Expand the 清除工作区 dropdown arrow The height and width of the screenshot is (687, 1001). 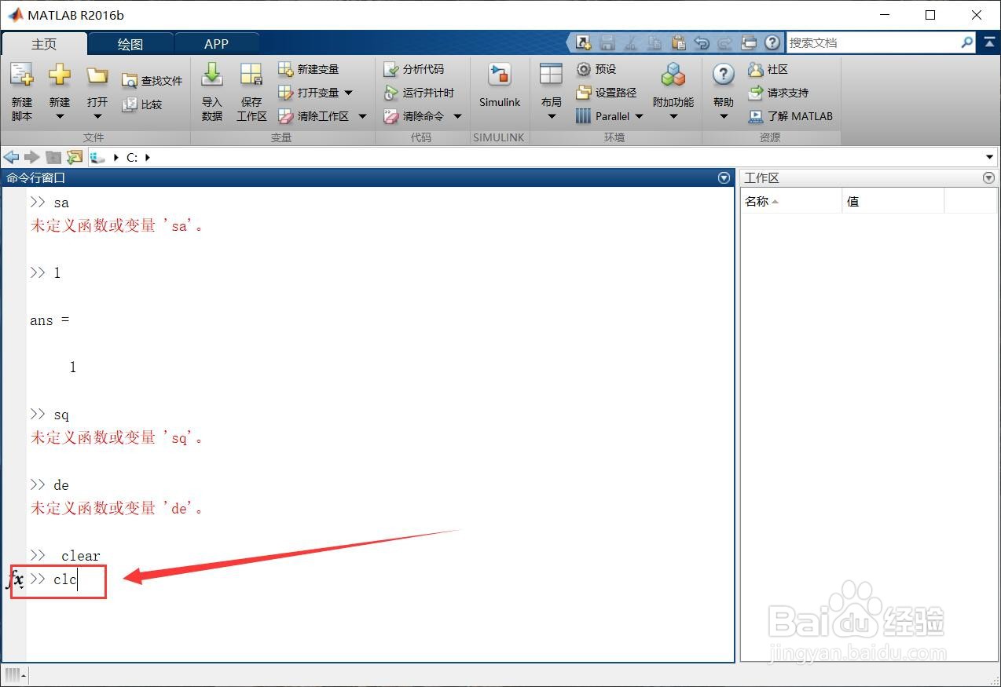click(x=362, y=116)
